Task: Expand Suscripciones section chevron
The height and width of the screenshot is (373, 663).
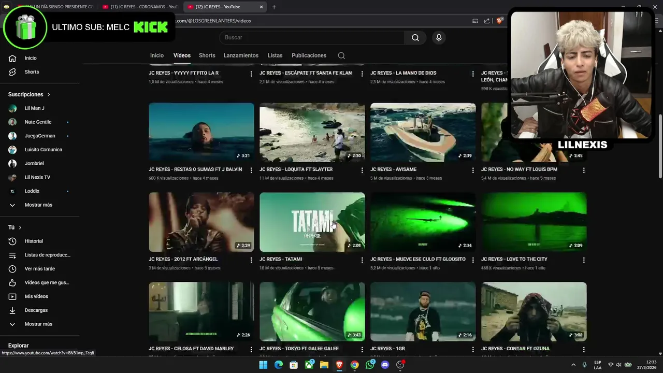Action: [x=49, y=95]
